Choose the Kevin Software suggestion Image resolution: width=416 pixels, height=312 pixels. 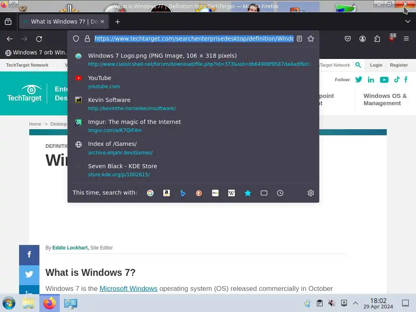point(193,104)
